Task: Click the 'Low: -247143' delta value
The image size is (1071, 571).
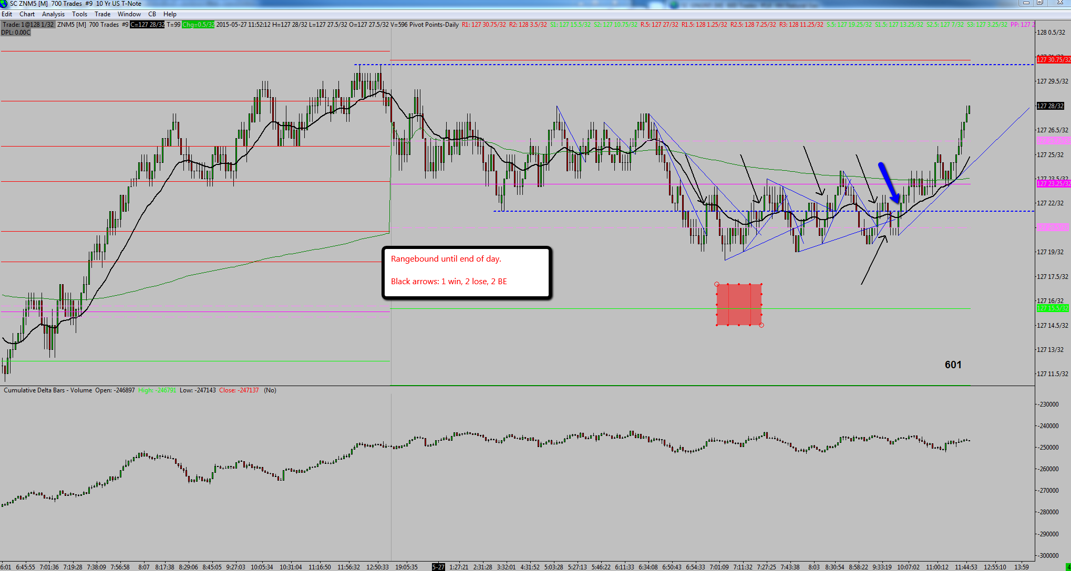Action: pyautogui.click(x=197, y=390)
